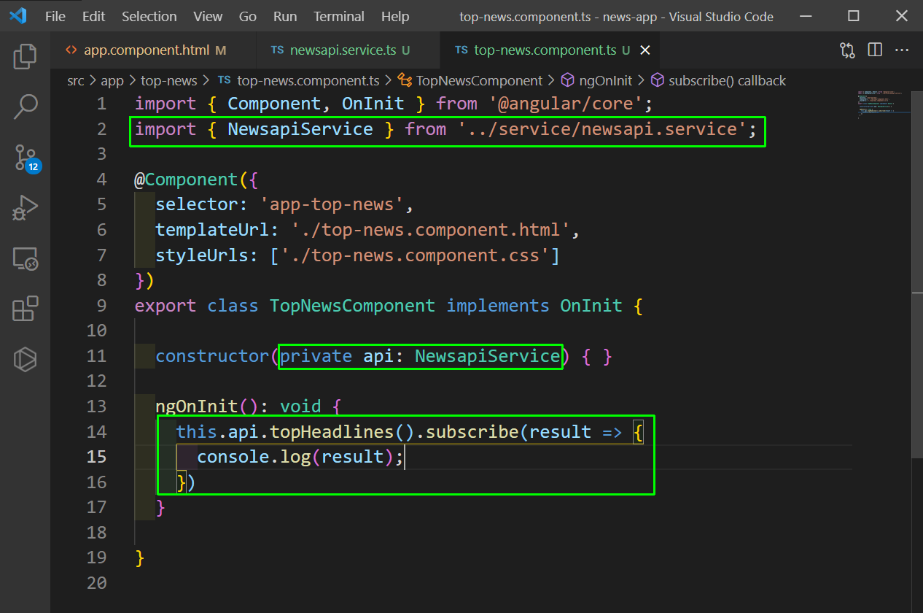Image resolution: width=923 pixels, height=613 pixels.
Task: Close the top-news.component.ts tab
Action: [644, 50]
